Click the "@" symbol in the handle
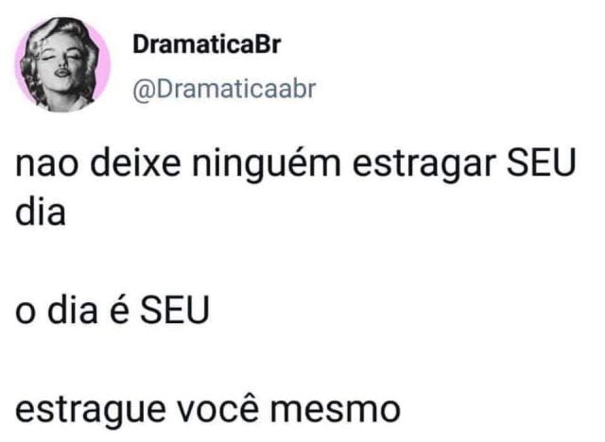This screenshot has height=442, width=605. (x=144, y=91)
